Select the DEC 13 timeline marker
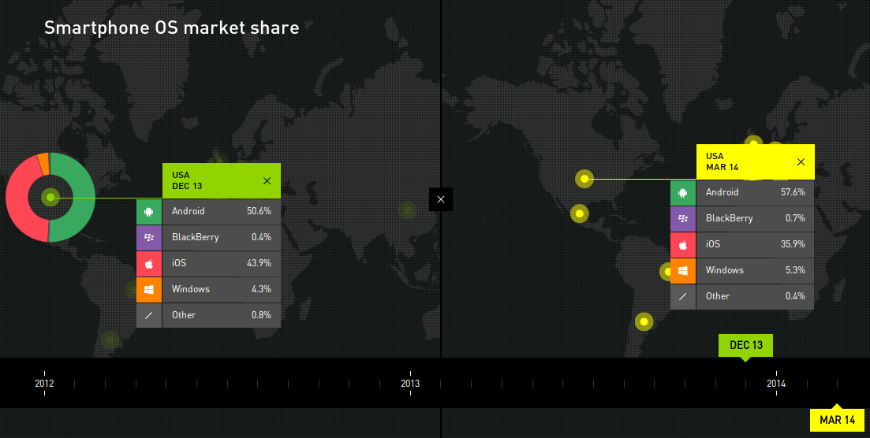 745,345
